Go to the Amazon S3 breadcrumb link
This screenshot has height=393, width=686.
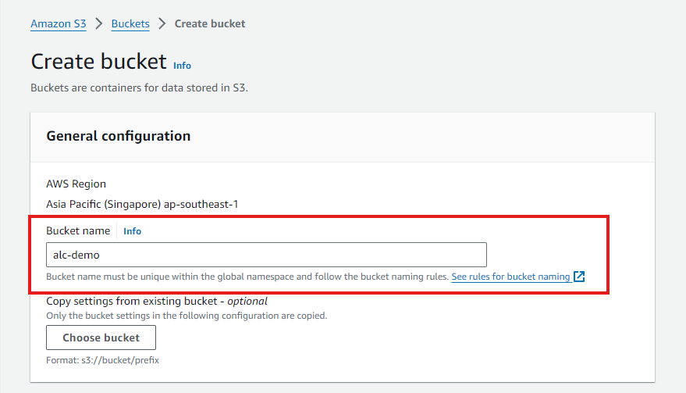pos(59,23)
